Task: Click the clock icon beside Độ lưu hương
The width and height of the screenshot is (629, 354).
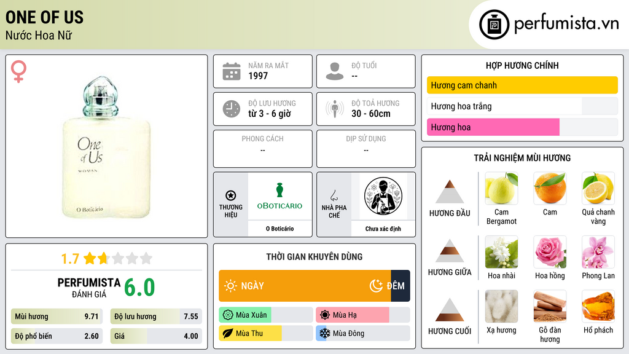Action: coord(232,109)
